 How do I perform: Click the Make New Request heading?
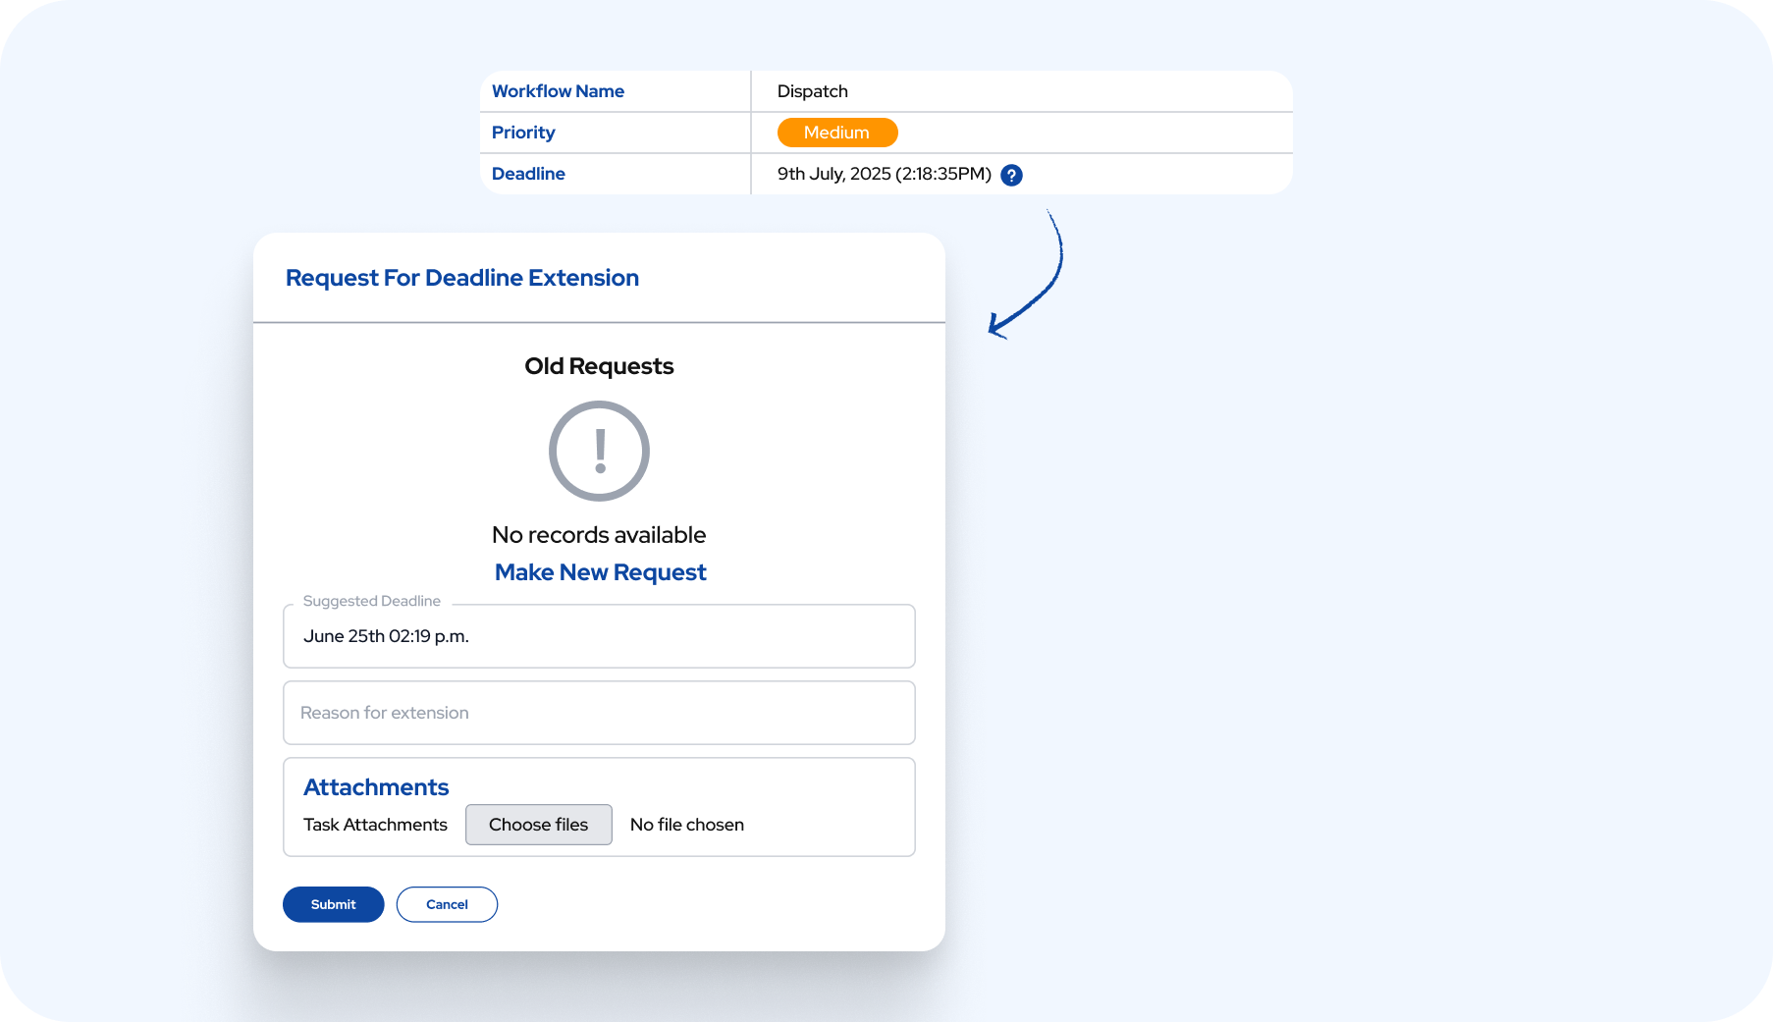tap(600, 572)
